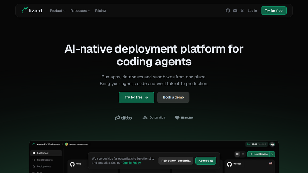The width and height of the screenshot is (308, 173).
Task: Click the GitHub icon on the worker card
Action: pos(229,164)
